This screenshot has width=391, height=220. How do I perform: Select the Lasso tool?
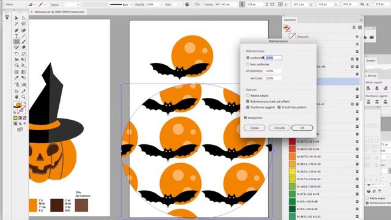[24, 24]
